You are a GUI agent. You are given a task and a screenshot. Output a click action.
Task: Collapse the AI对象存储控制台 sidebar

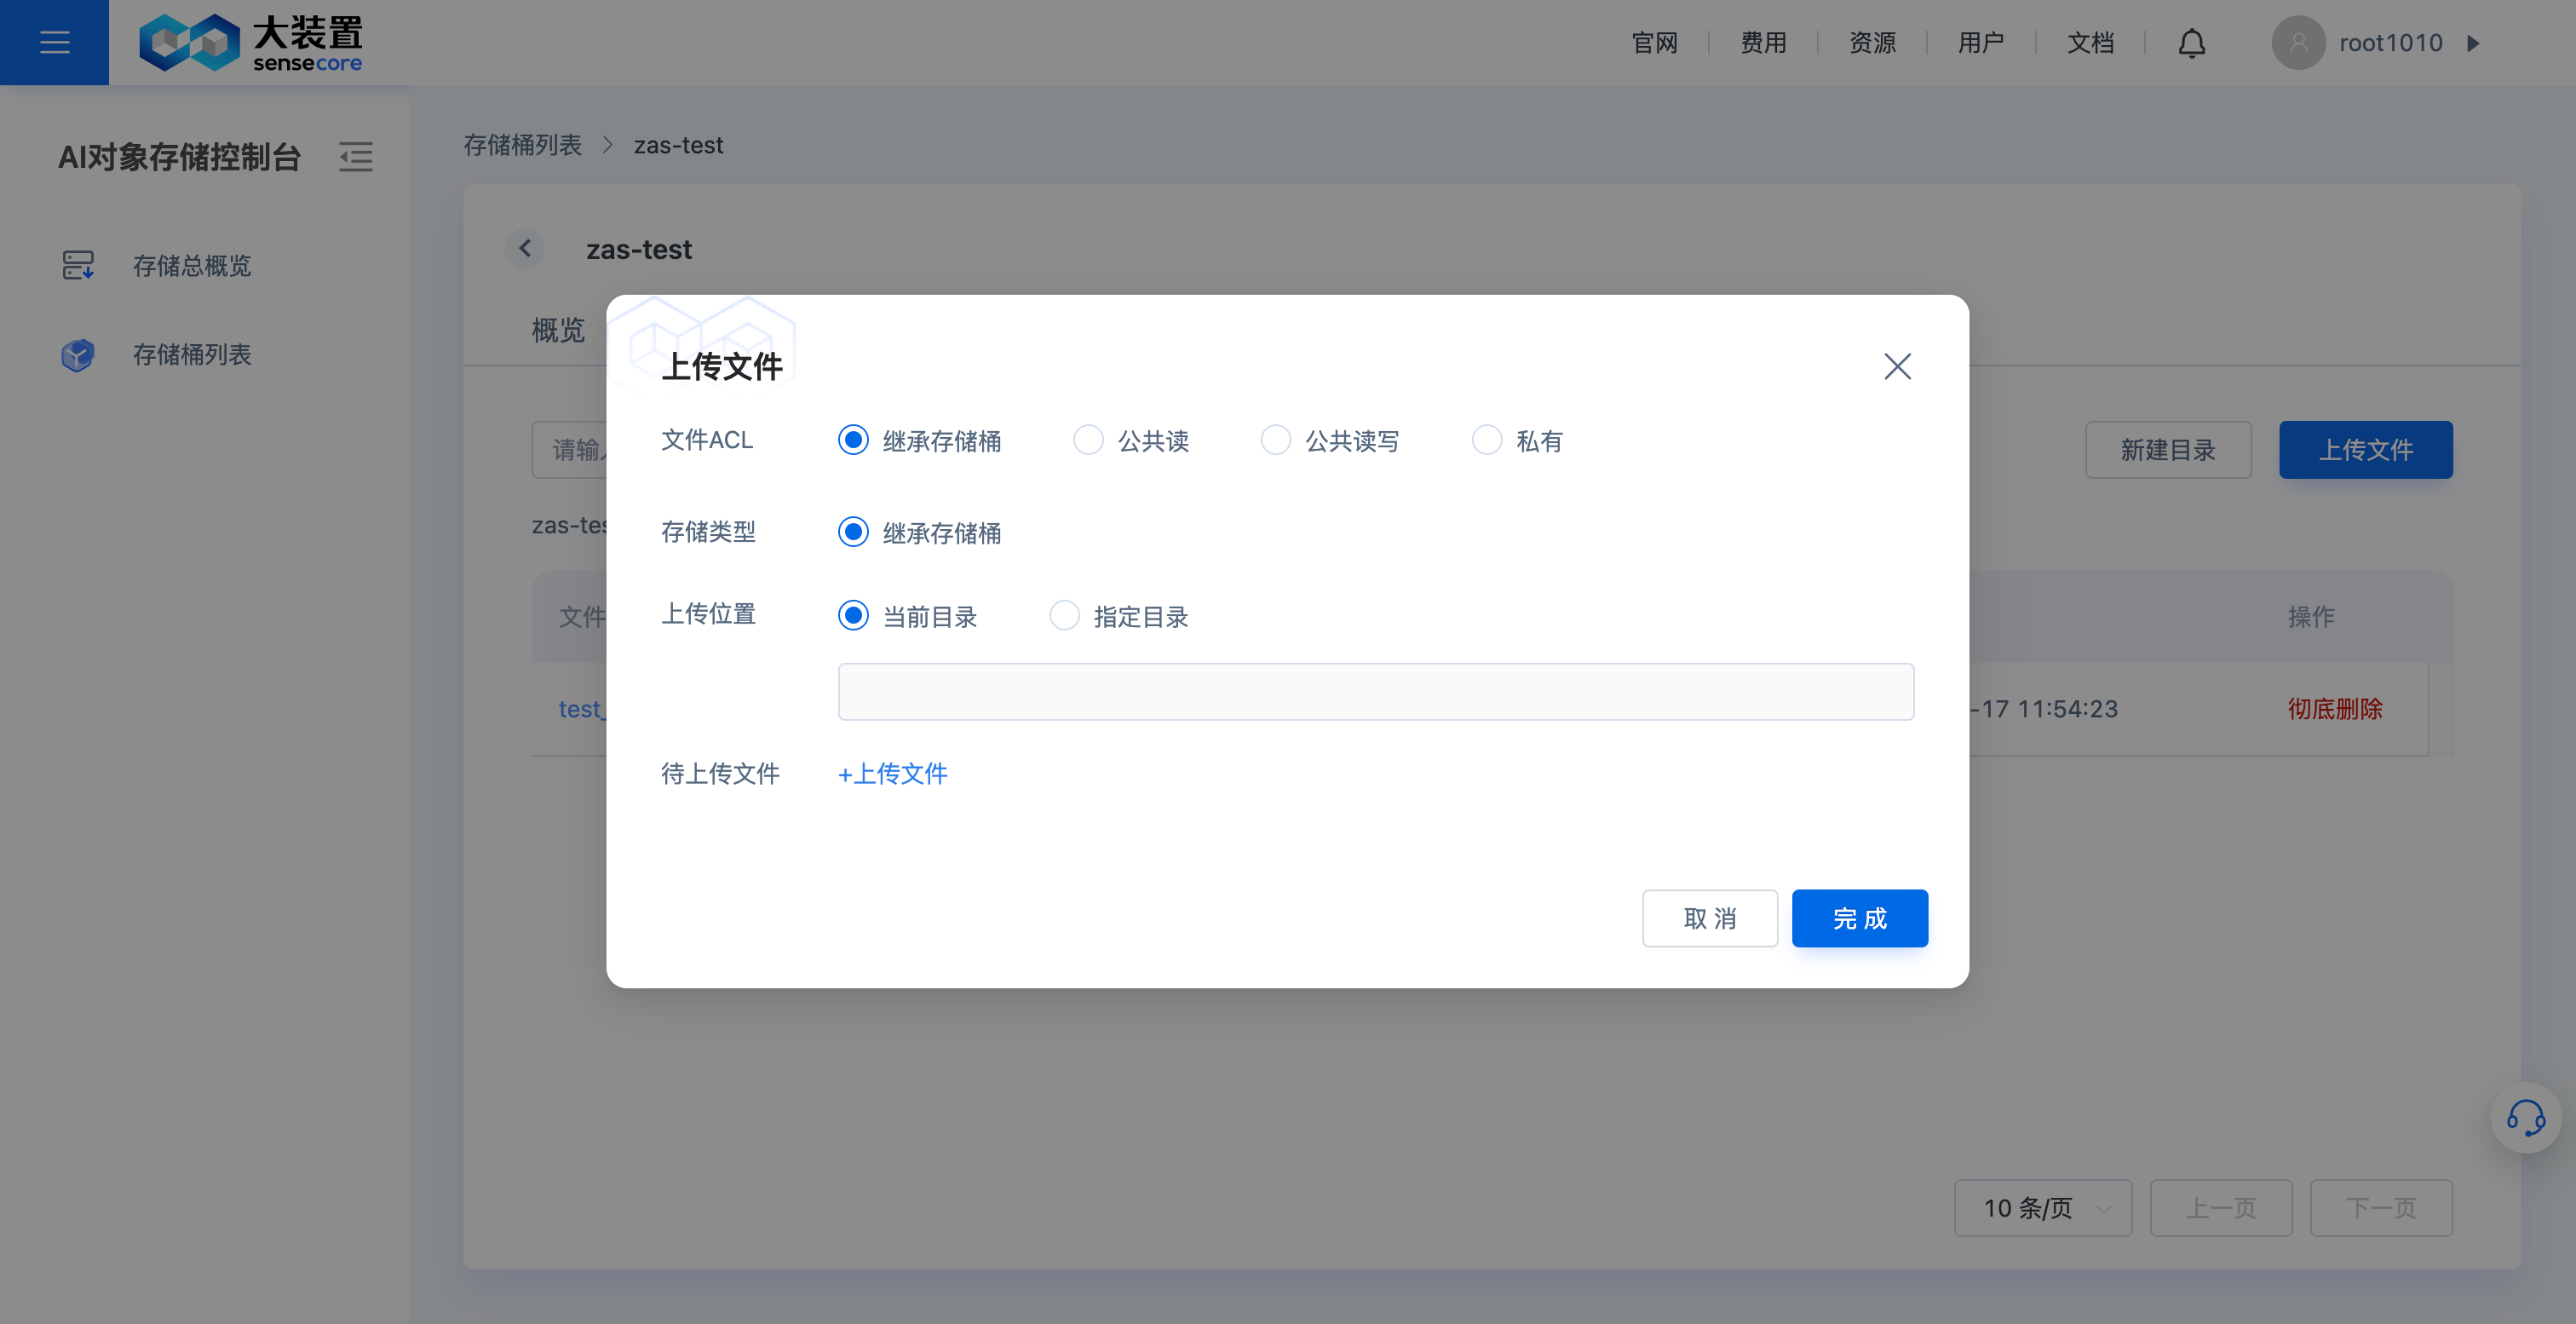(x=355, y=157)
